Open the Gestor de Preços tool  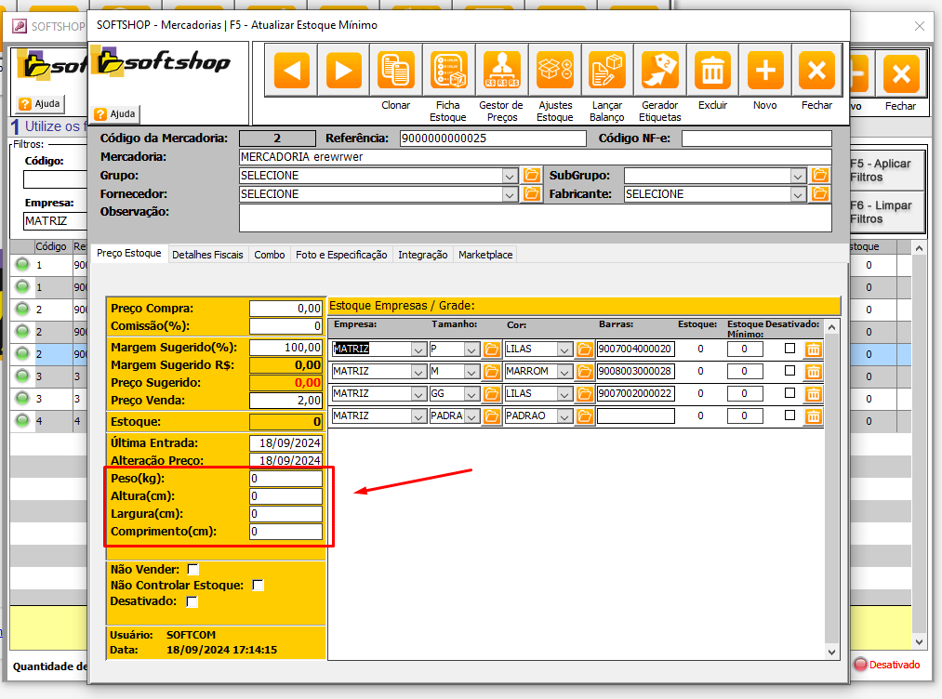501,71
